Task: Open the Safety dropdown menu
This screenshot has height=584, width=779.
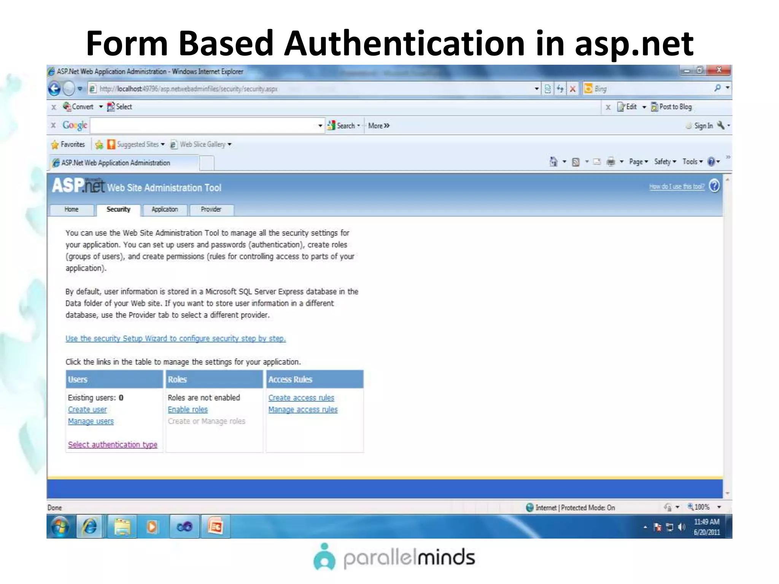Action: pos(665,162)
